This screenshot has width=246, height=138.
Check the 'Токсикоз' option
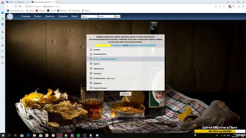pyautogui.click(x=91, y=73)
